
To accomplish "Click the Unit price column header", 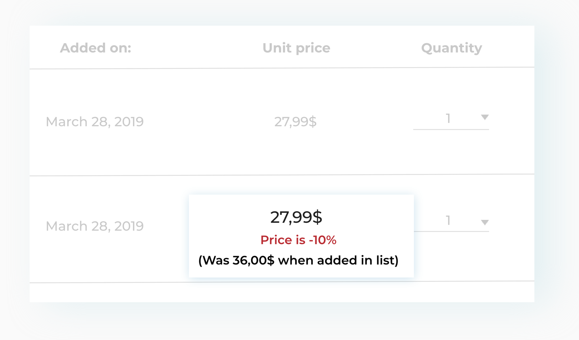I will (296, 48).
